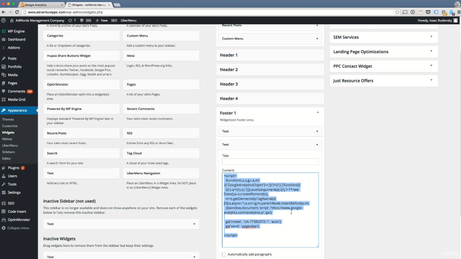The height and width of the screenshot is (259, 461).
Task: Enable Automatically add paragraphs checkbox
Action: click(x=224, y=254)
